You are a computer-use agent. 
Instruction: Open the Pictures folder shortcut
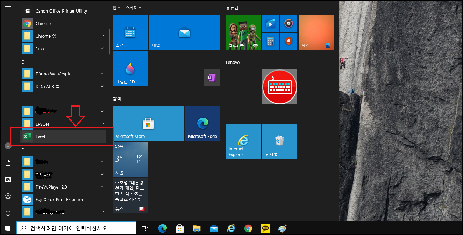[8, 179]
